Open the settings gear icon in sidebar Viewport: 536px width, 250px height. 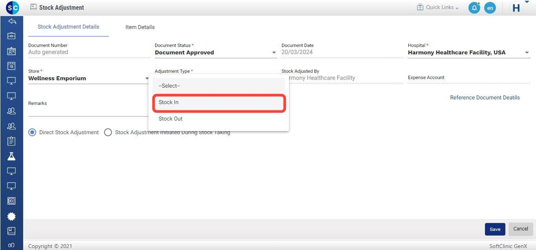[11, 216]
